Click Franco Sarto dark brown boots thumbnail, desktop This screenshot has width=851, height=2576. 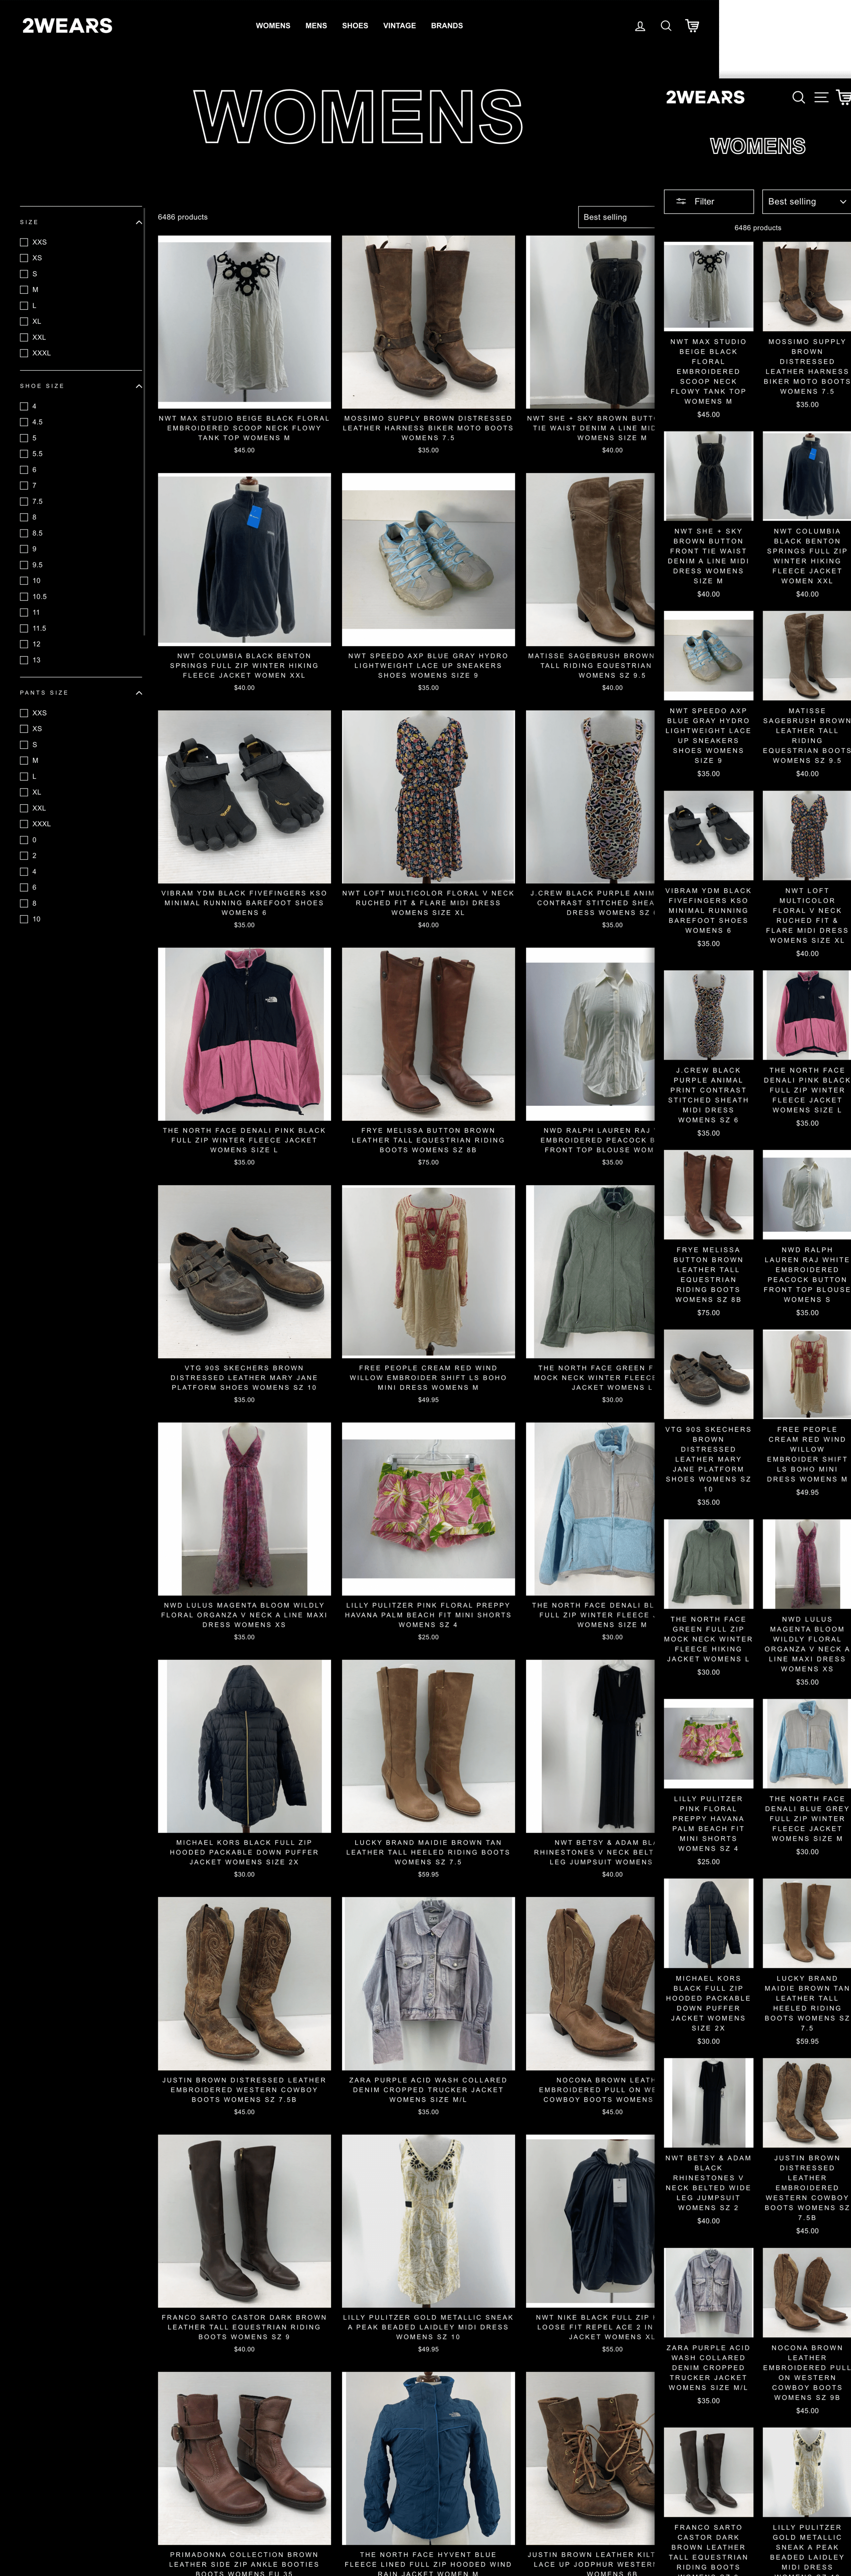(244, 2221)
